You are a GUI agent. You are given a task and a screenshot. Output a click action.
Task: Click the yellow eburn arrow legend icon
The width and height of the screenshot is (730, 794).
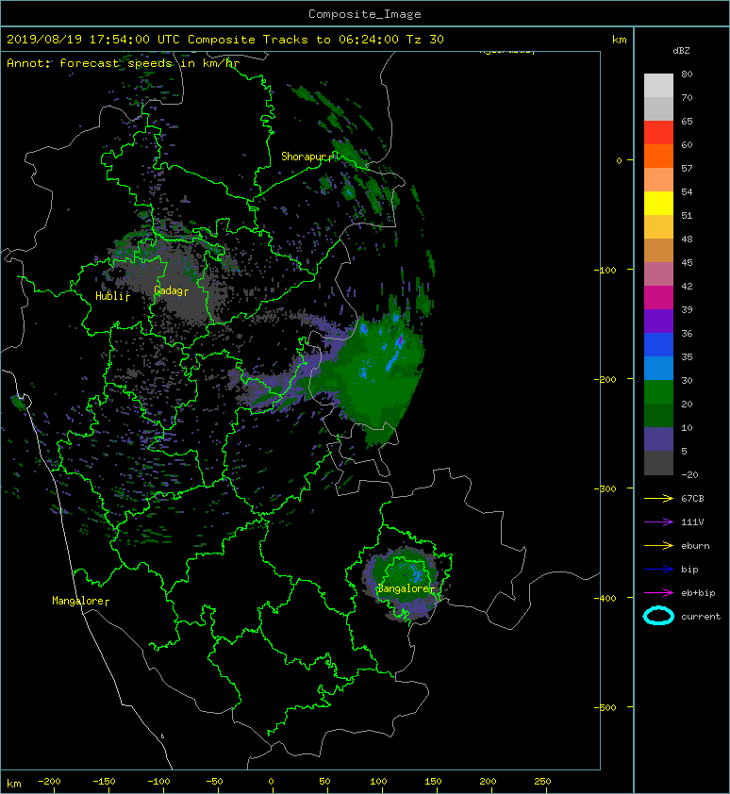click(x=658, y=546)
